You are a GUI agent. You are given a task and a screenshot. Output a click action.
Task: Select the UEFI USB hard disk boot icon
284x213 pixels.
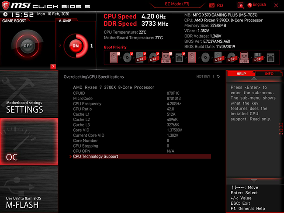pyautogui.click(x=141, y=58)
